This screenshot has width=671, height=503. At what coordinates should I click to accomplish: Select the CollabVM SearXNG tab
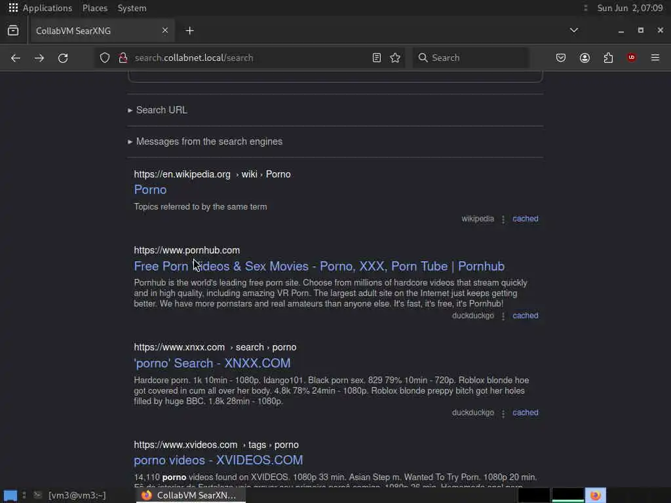pyautogui.click(x=102, y=31)
